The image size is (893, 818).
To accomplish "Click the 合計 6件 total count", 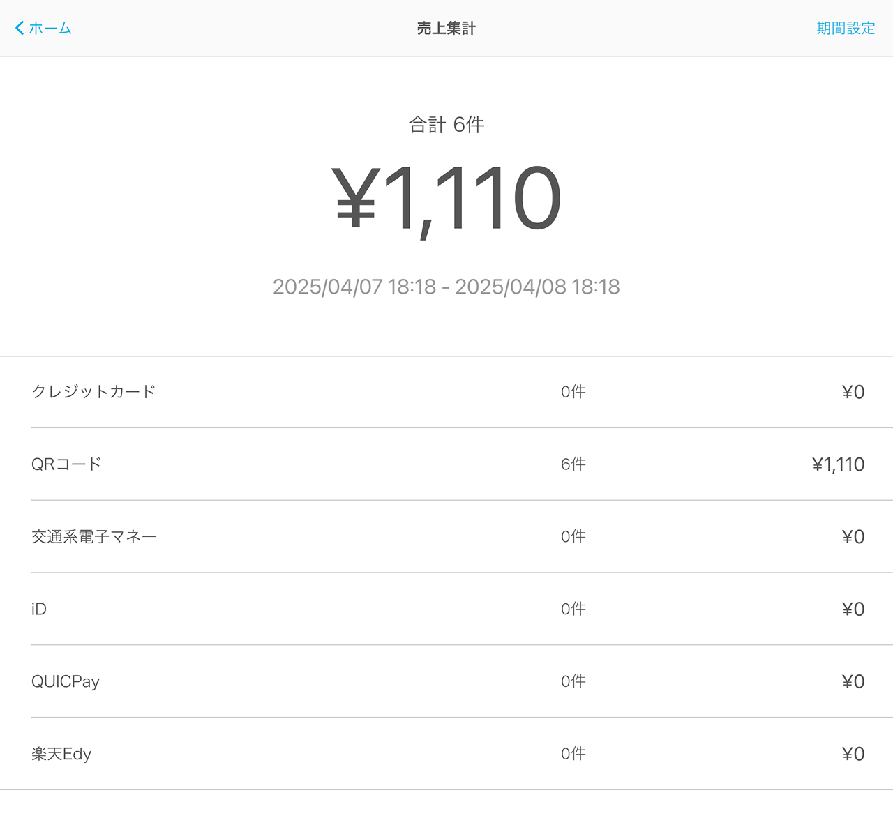I will [x=446, y=125].
